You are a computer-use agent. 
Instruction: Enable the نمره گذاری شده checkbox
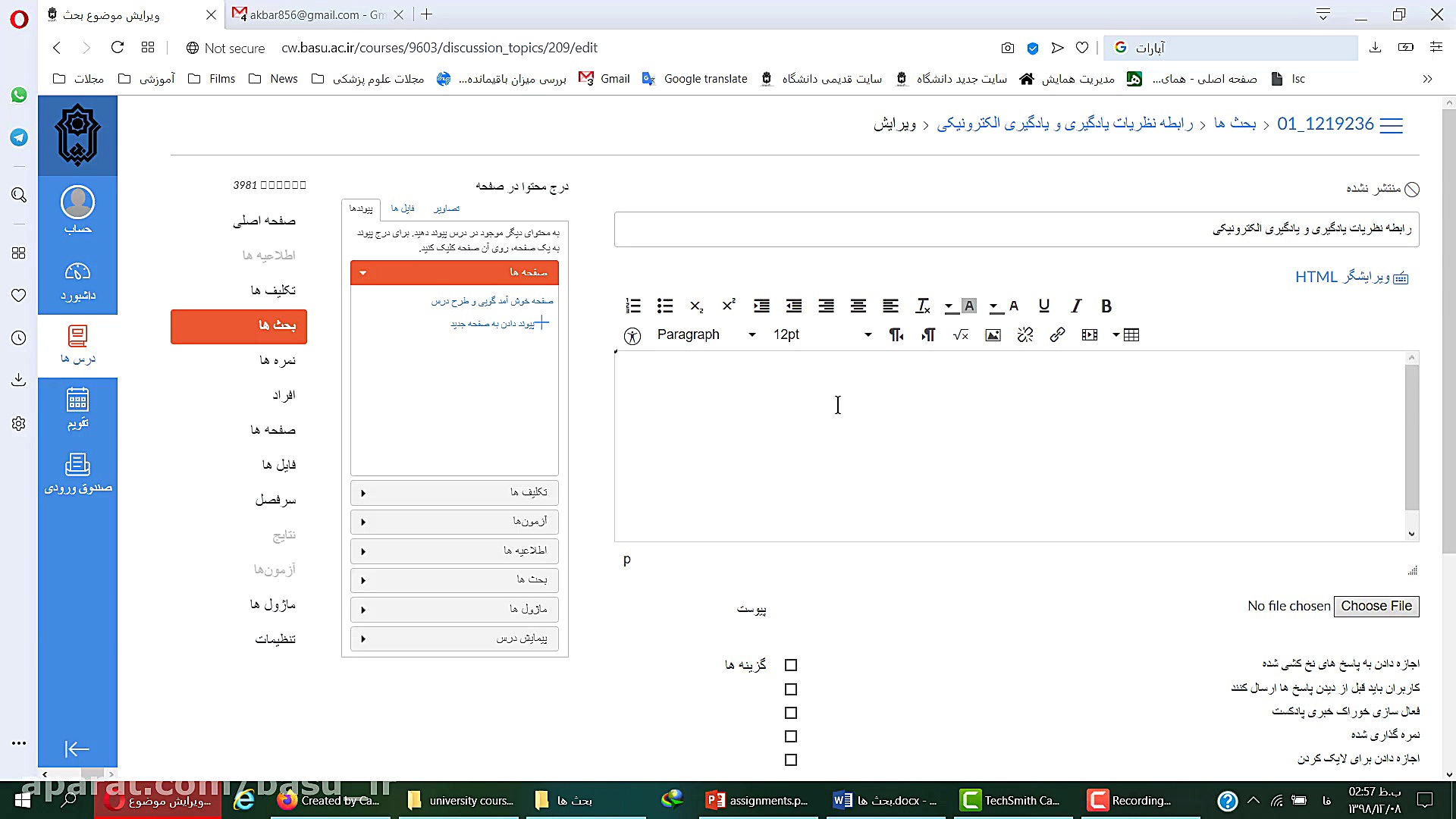(791, 736)
